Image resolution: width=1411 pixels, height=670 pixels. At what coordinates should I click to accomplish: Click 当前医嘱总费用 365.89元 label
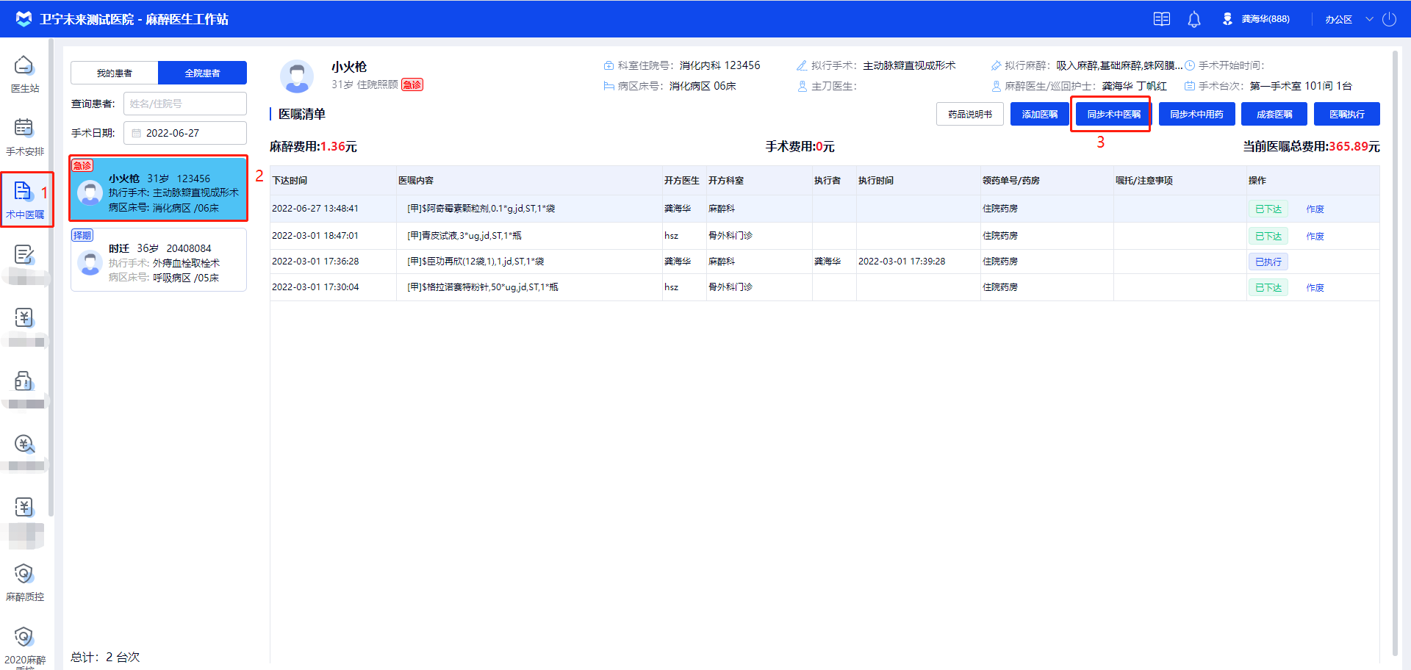(1311, 147)
